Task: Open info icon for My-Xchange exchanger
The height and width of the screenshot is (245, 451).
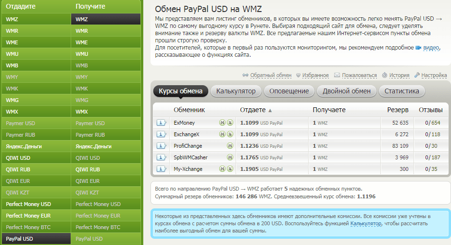Action: click(x=162, y=169)
